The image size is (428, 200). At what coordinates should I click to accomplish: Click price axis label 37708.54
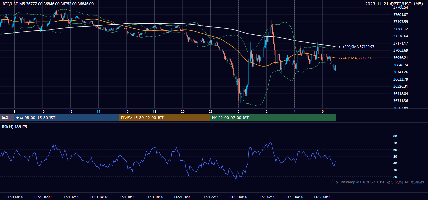tap(401, 7)
